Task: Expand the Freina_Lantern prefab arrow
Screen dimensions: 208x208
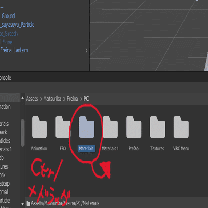Action: 86,51
